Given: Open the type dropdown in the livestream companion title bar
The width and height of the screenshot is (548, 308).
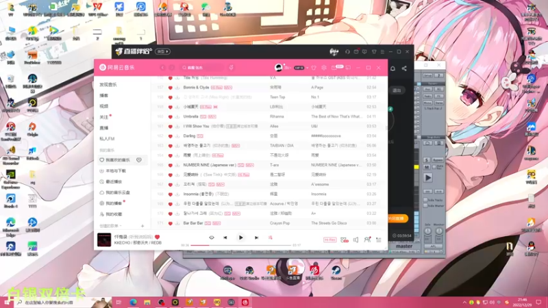Looking at the screenshot, I should tap(162, 52).
